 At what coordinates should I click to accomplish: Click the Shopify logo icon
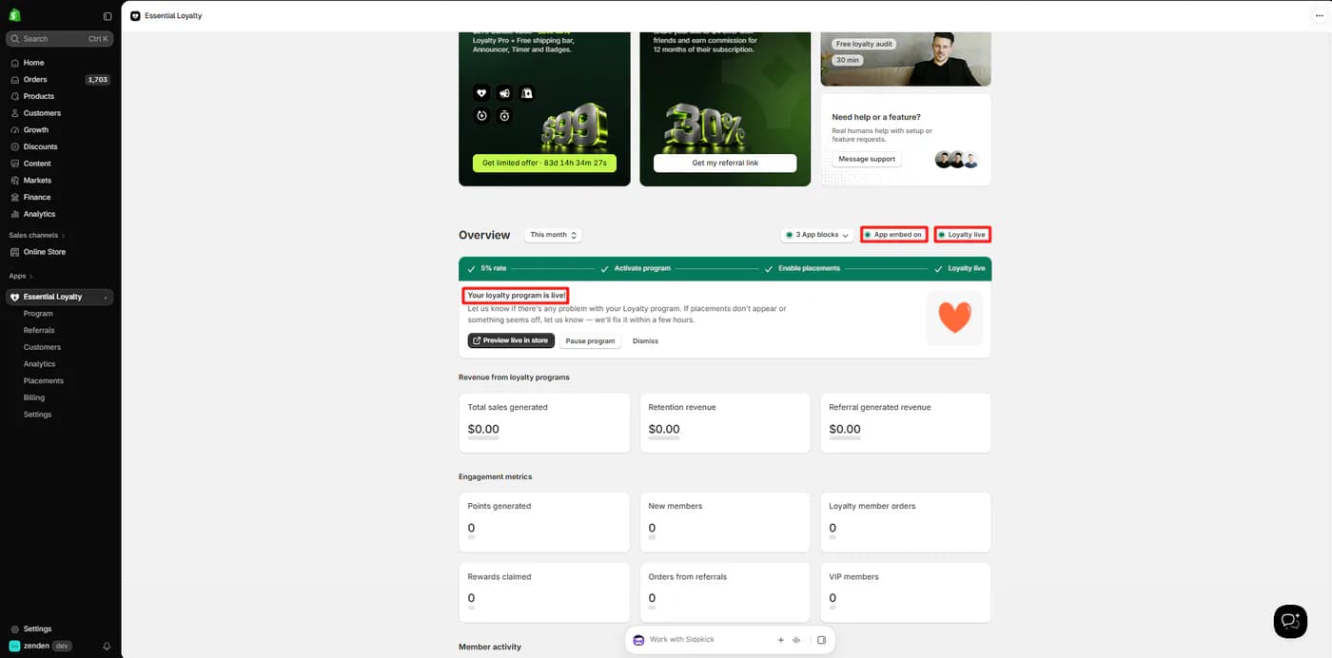coord(14,15)
